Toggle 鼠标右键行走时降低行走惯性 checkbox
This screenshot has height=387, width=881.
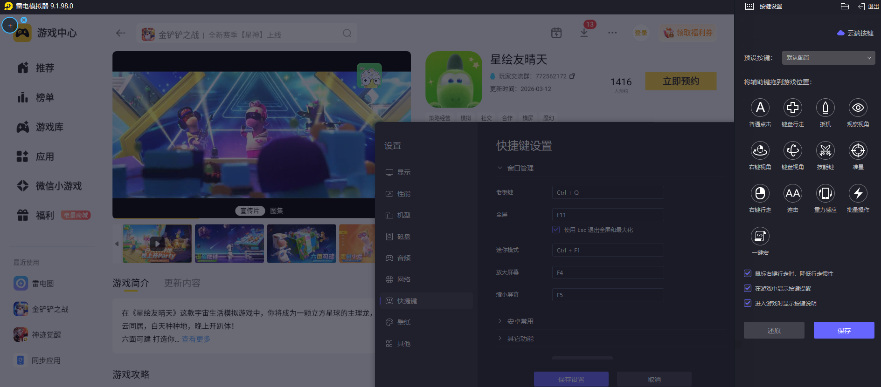coord(748,274)
